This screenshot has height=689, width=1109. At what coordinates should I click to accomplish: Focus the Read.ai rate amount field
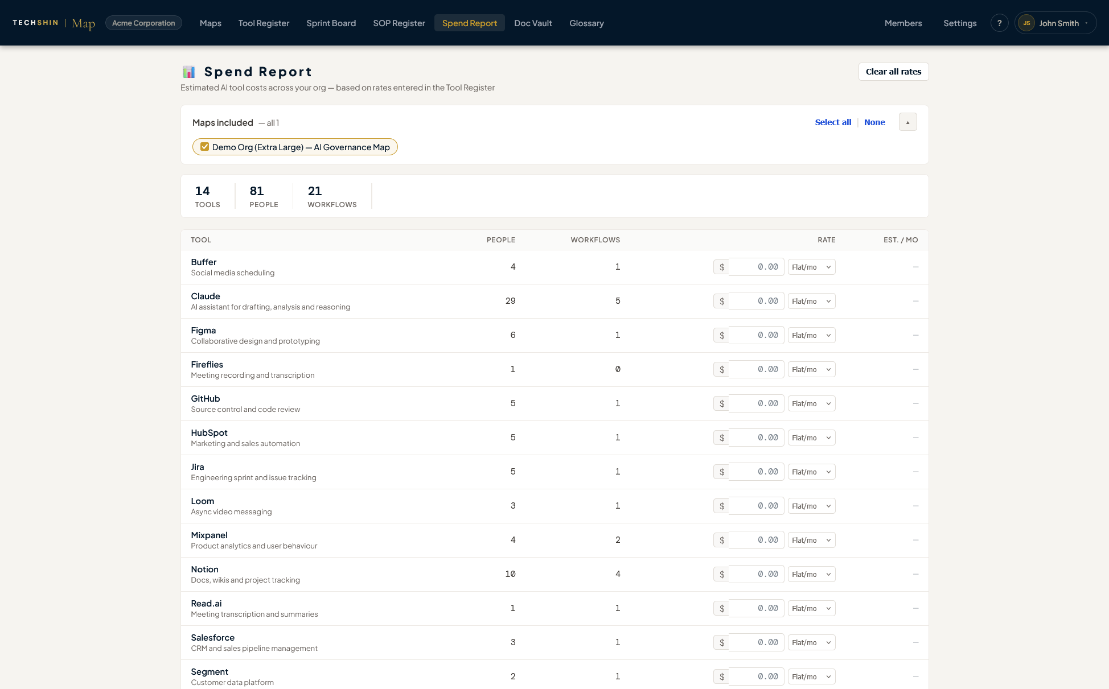pyautogui.click(x=756, y=608)
